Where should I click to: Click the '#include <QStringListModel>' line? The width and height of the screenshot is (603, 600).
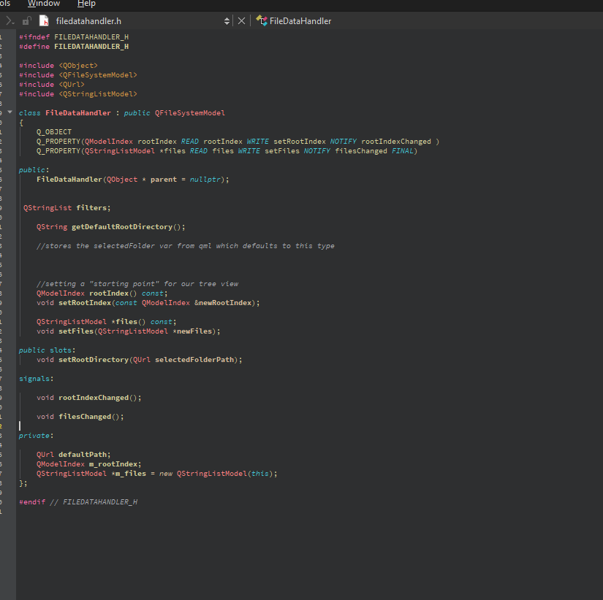[78, 94]
